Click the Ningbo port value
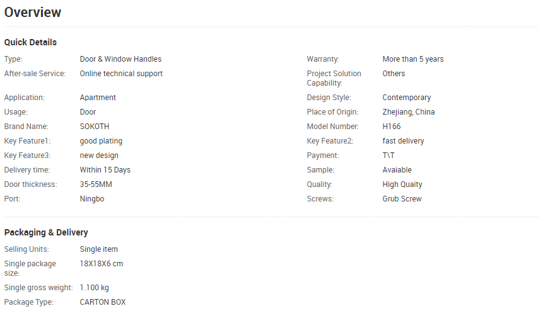Viewport: 538px width, 311px height. 92,199
